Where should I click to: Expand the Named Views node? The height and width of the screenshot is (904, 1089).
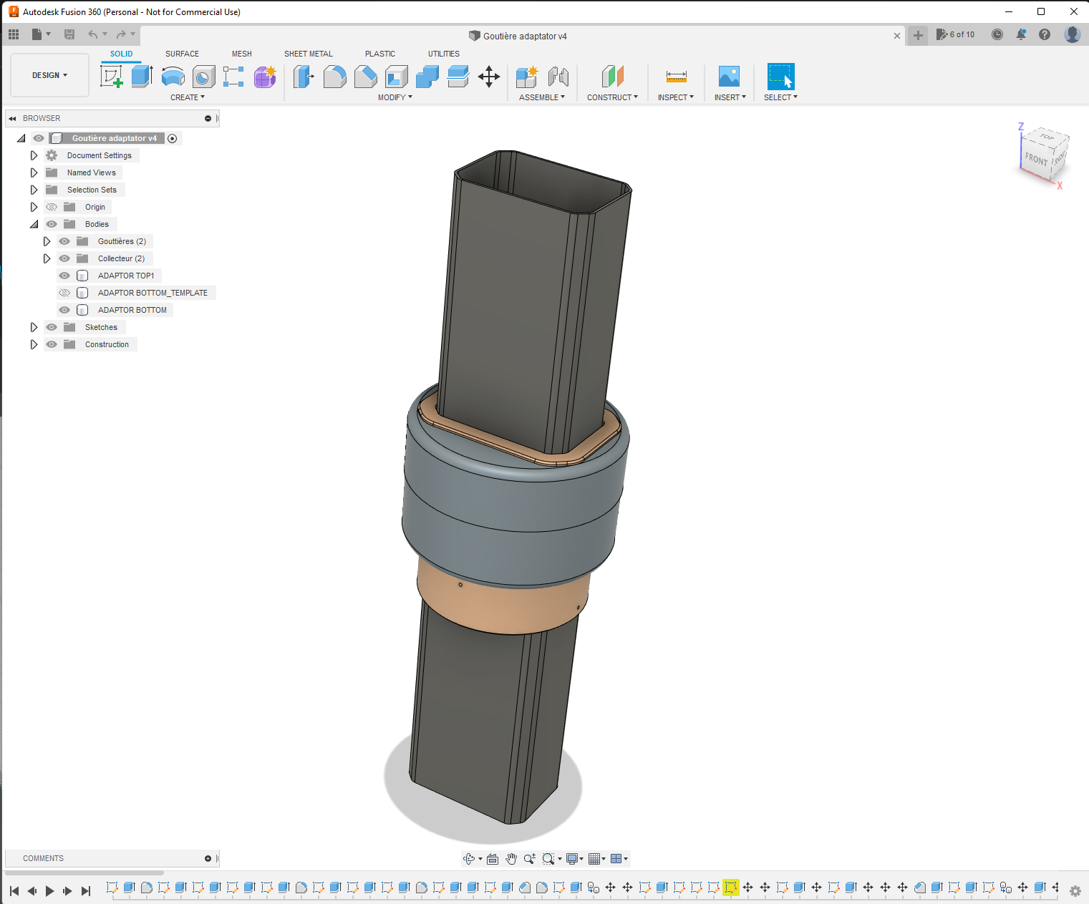(x=34, y=172)
